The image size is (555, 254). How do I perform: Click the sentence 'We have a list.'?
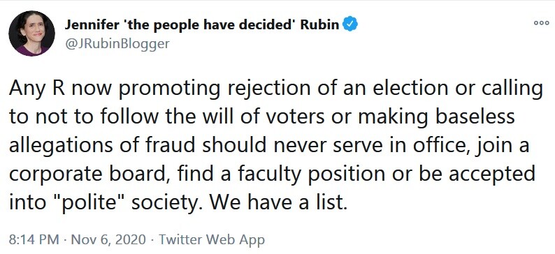coord(277,202)
